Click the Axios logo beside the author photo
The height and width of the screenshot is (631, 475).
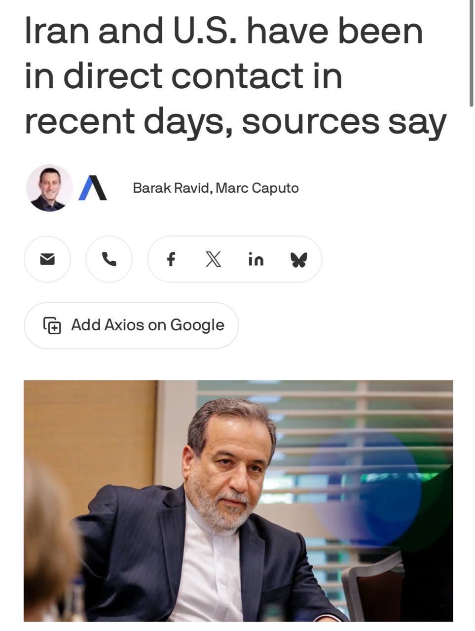click(x=93, y=188)
